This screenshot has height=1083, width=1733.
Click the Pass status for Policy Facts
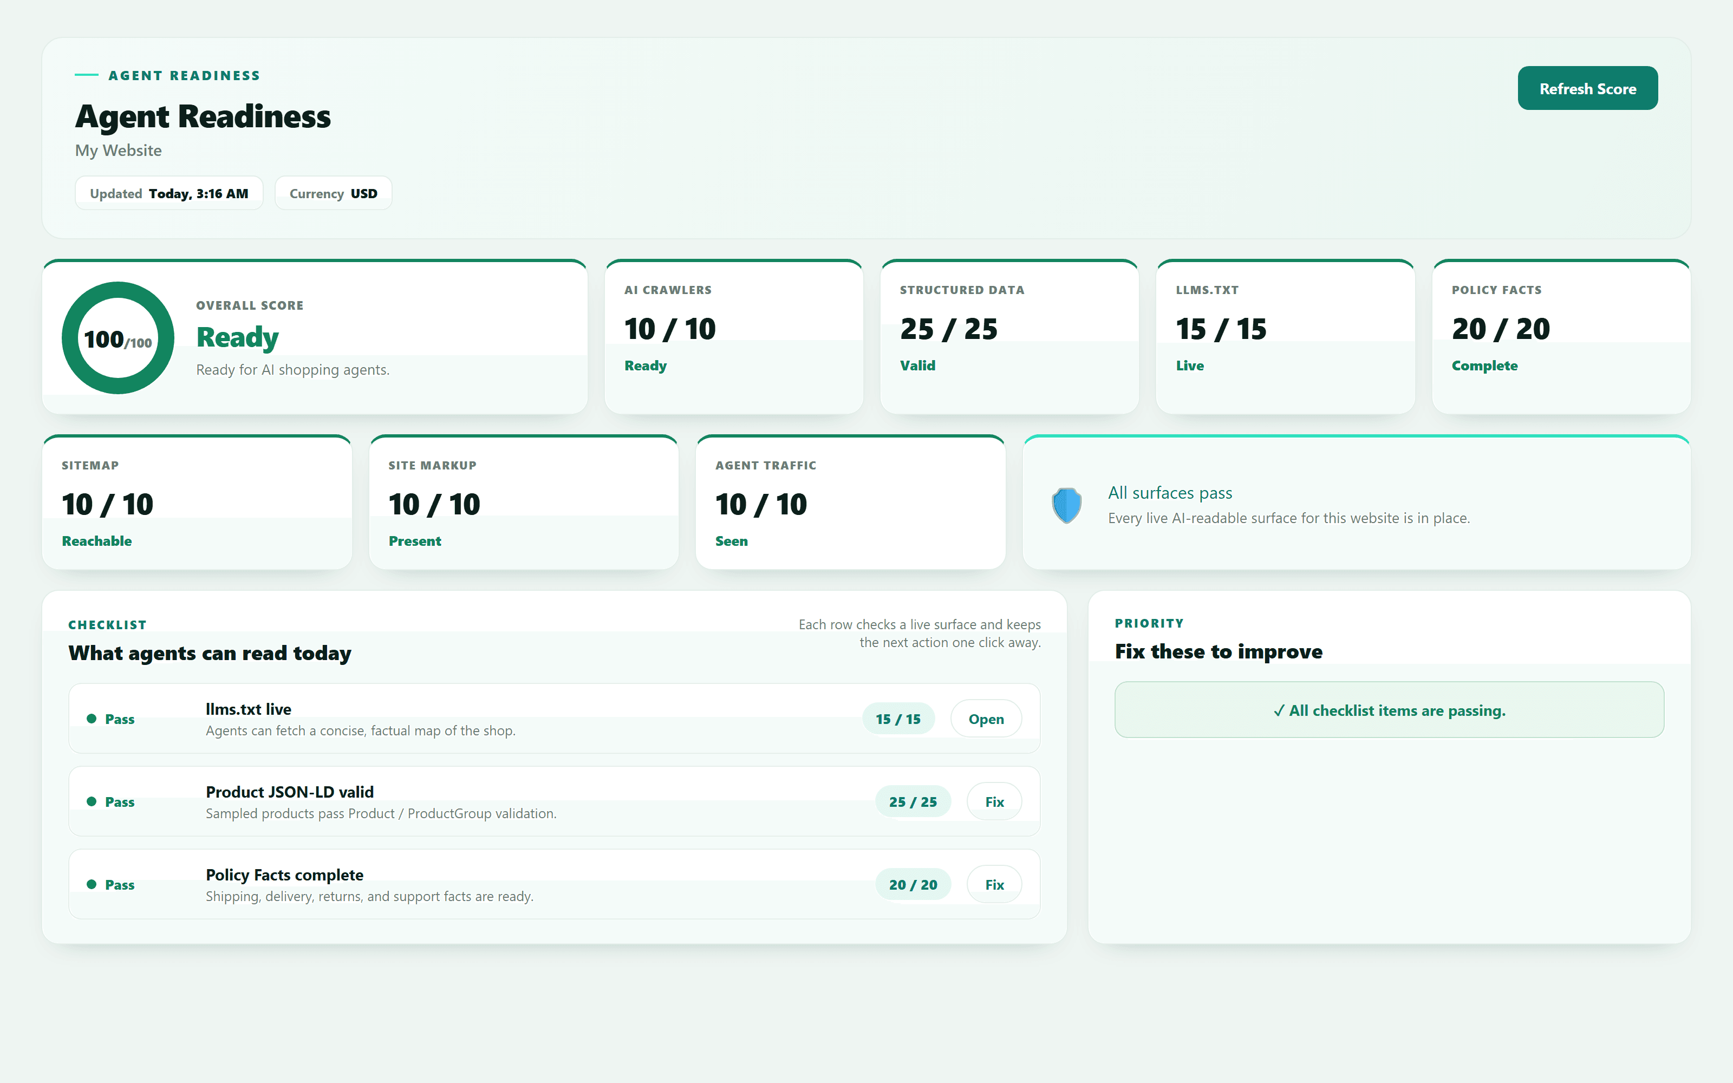[x=111, y=885]
